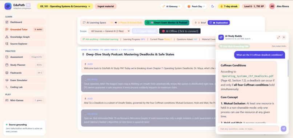Click the Deep-Dive Study Podcast title
This screenshot has width=293, height=138.
130,54
